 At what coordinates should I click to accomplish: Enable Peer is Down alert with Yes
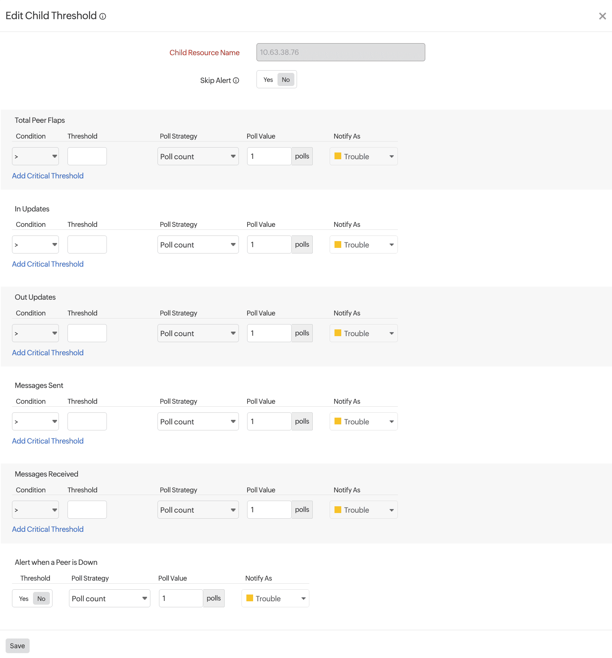[x=24, y=599]
